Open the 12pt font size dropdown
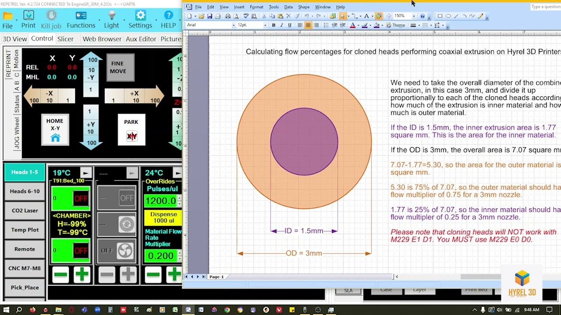Screen dimensions: 561x315 [265, 25]
